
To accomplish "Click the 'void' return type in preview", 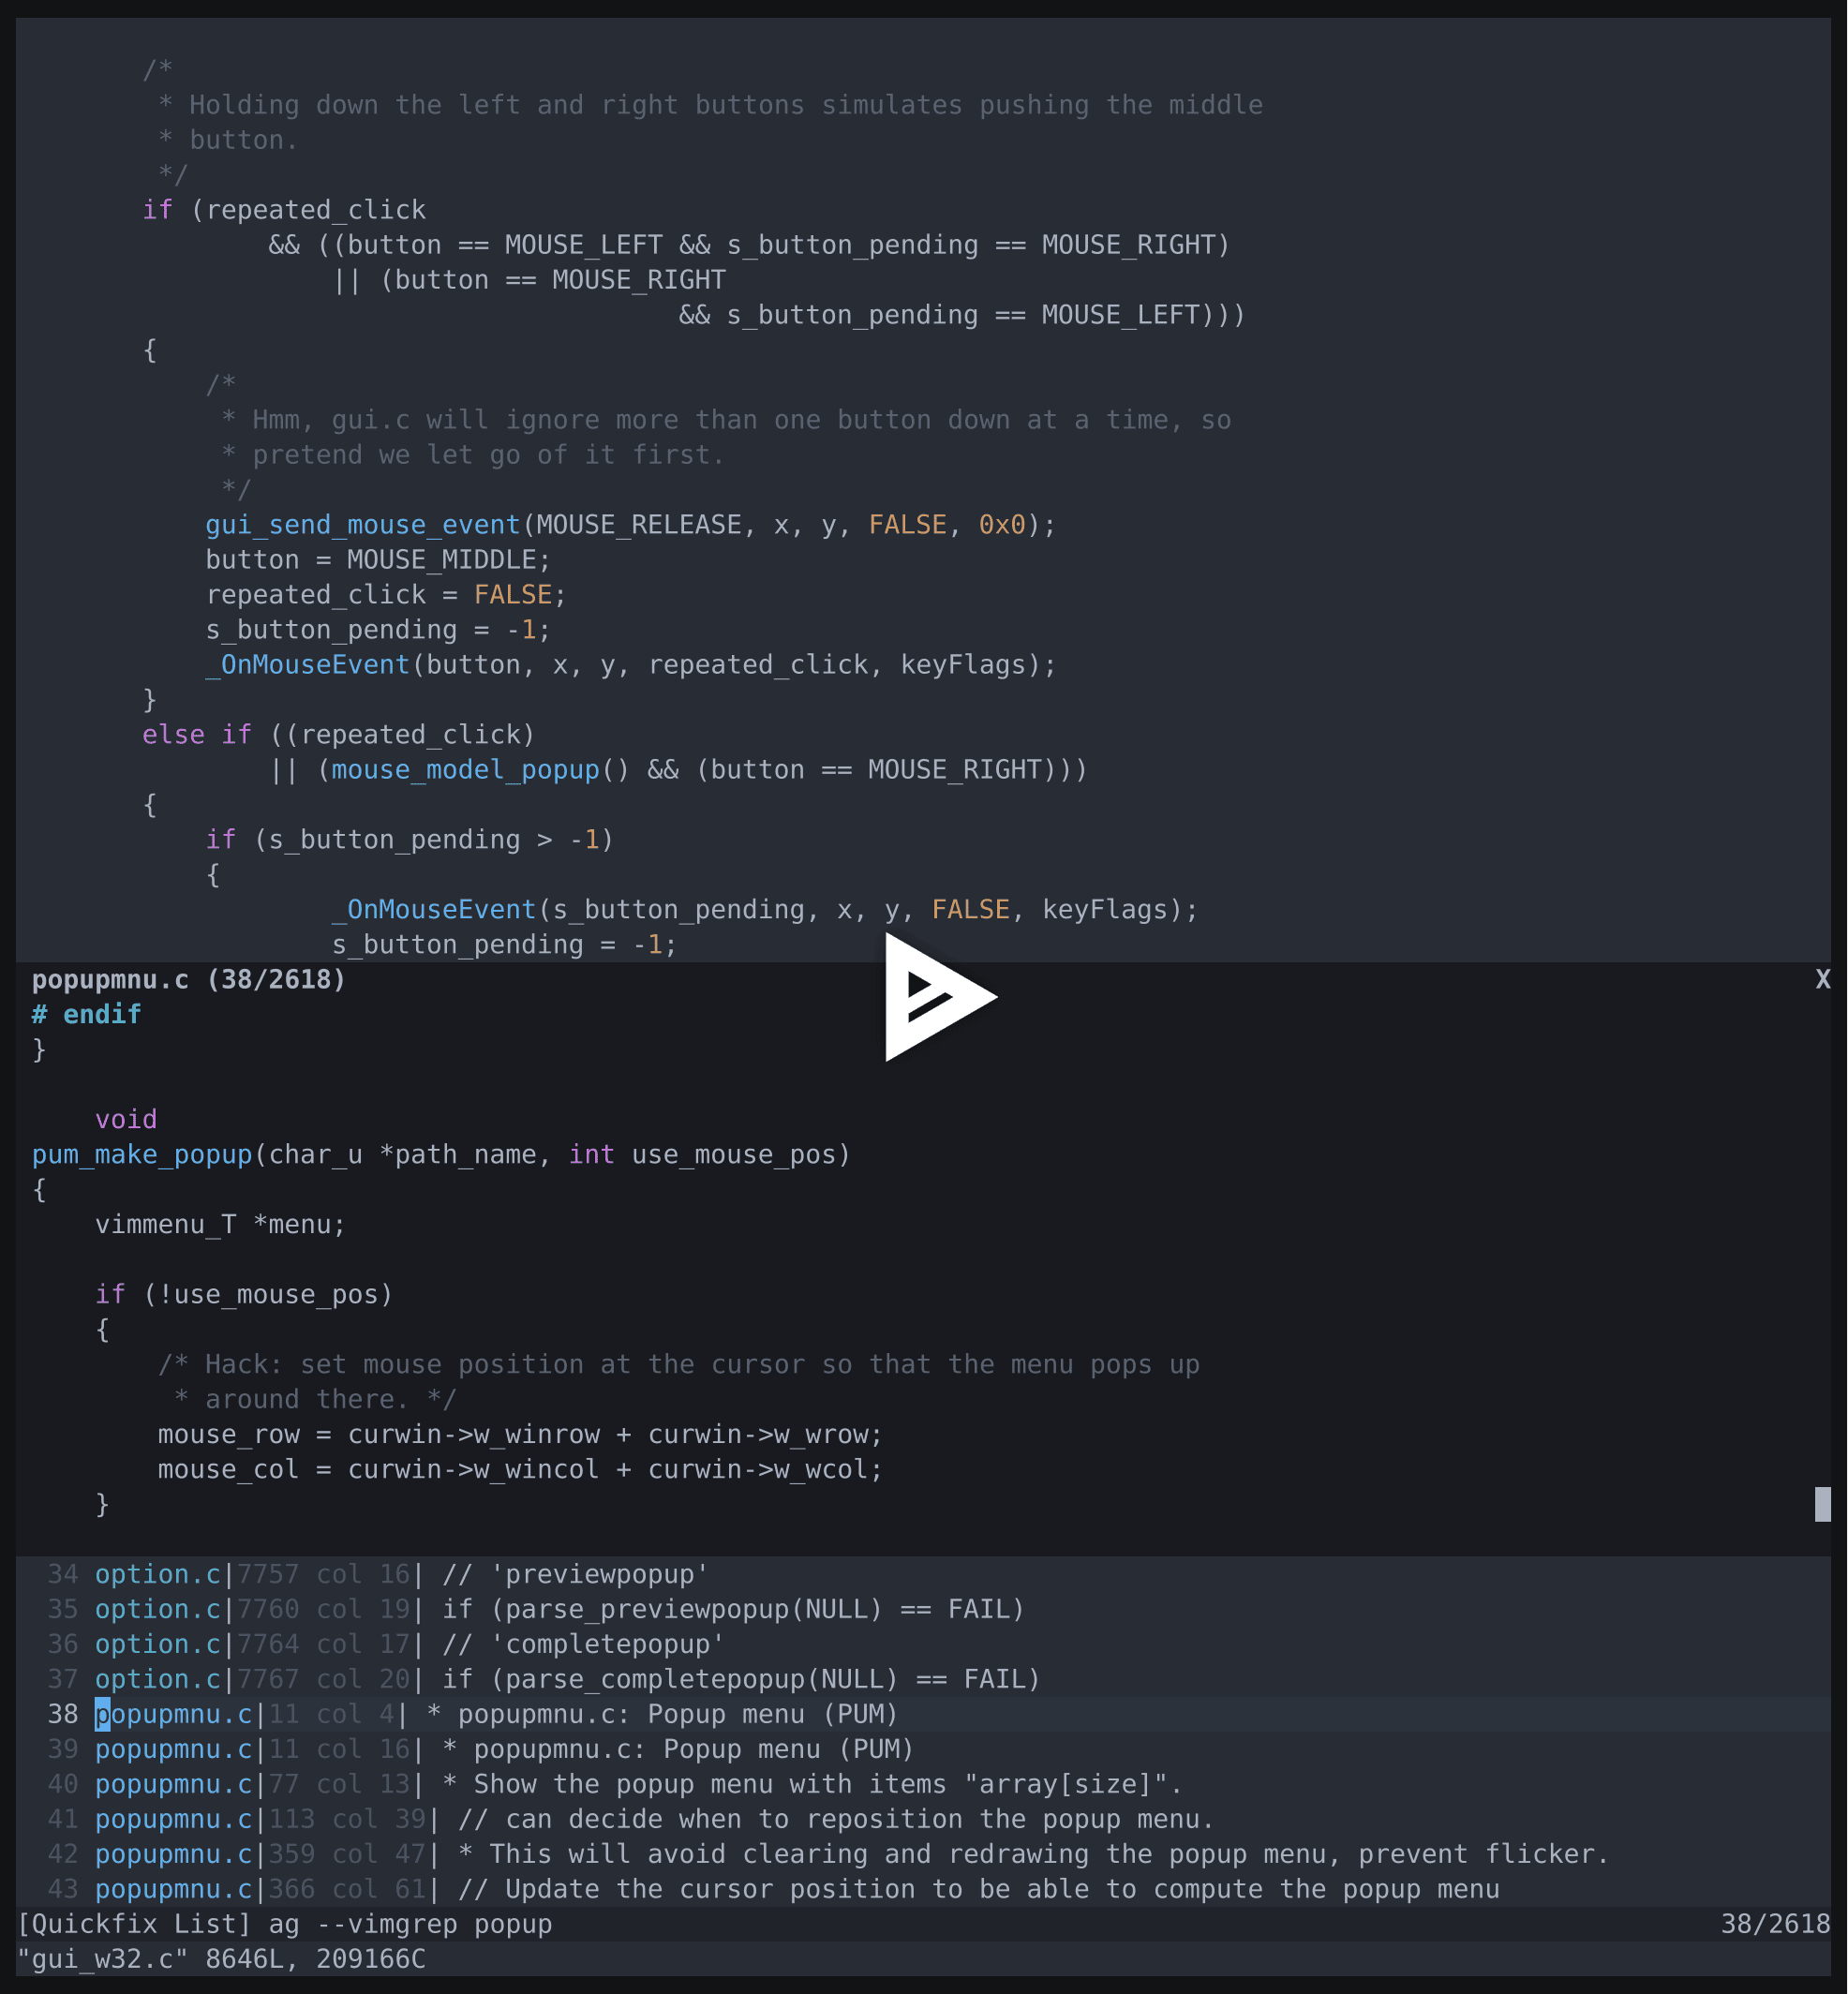I will point(126,1120).
